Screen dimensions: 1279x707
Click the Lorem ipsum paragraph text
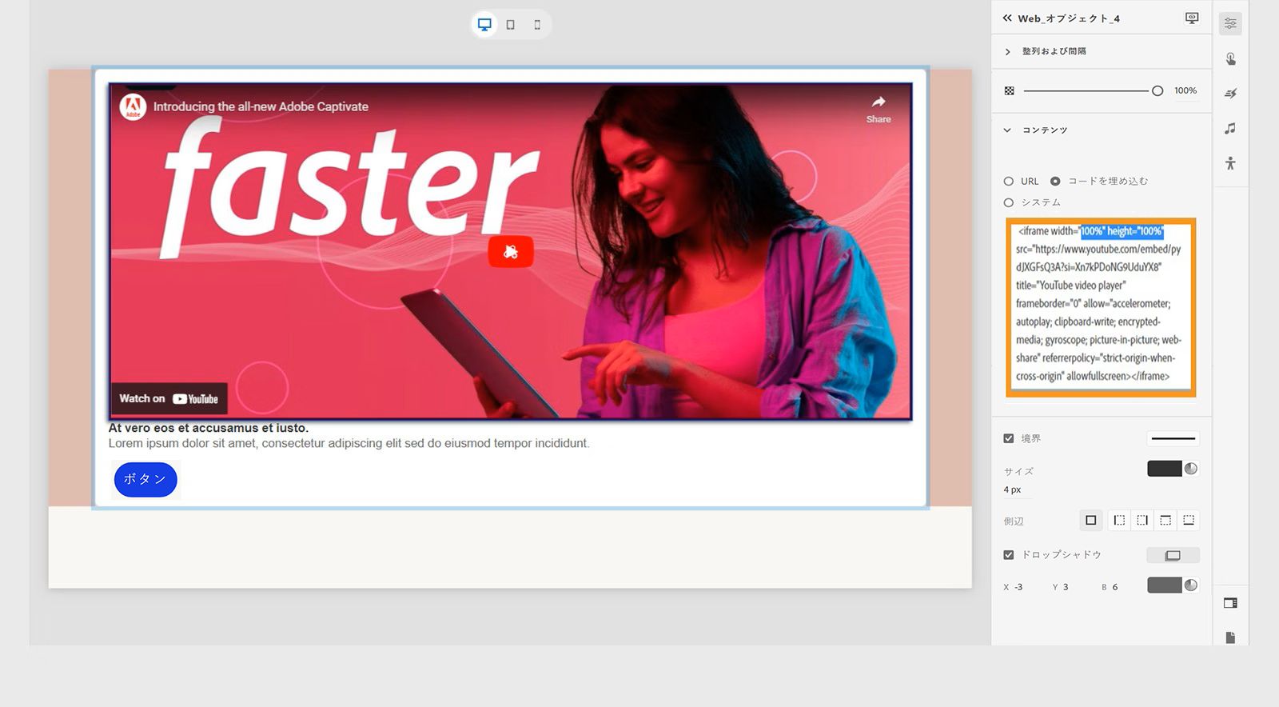(349, 443)
